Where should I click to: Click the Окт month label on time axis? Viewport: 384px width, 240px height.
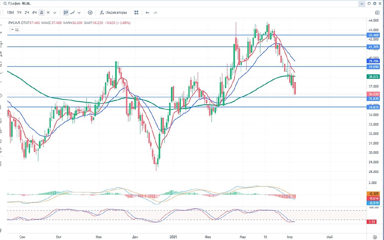point(58,237)
